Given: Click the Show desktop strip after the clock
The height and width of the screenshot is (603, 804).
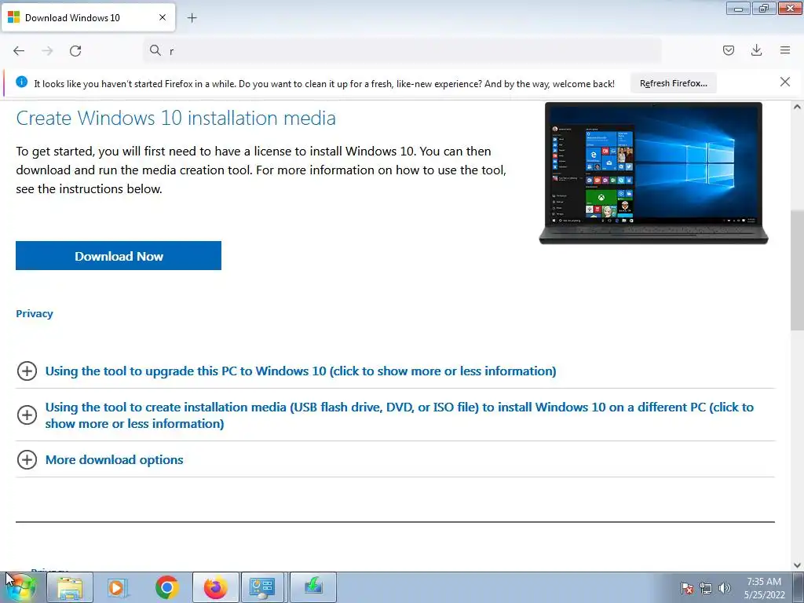Looking at the screenshot, I should pos(799,587).
